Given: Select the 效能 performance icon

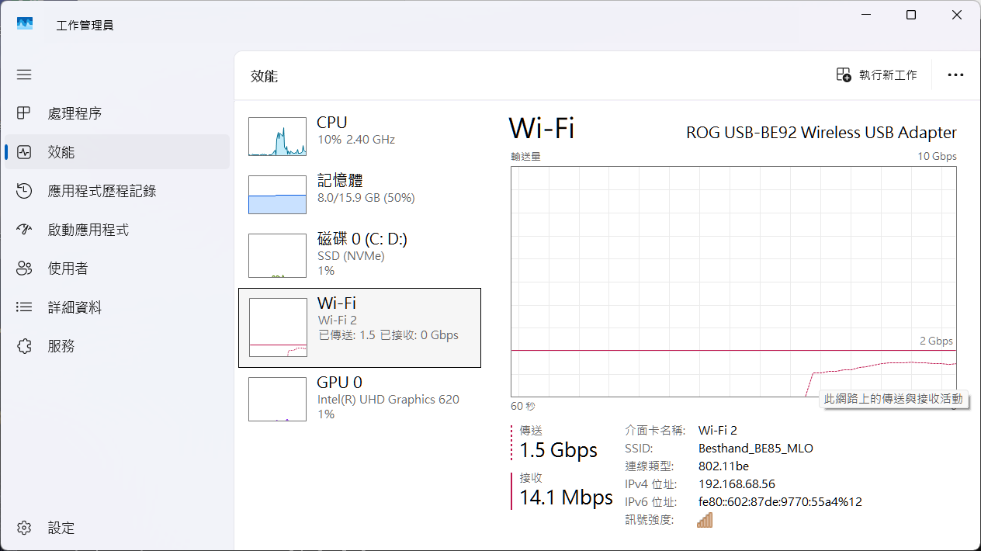Looking at the screenshot, I should (x=24, y=152).
